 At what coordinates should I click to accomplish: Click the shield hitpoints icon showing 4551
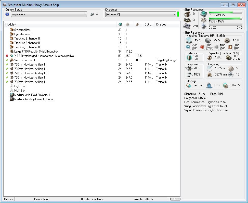(x=189, y=40)
